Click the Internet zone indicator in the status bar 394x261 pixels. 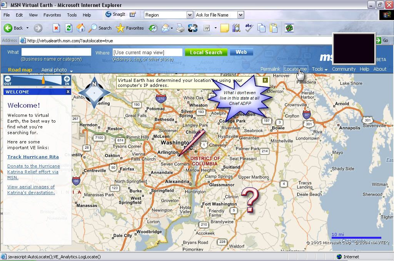click(348, 256)
